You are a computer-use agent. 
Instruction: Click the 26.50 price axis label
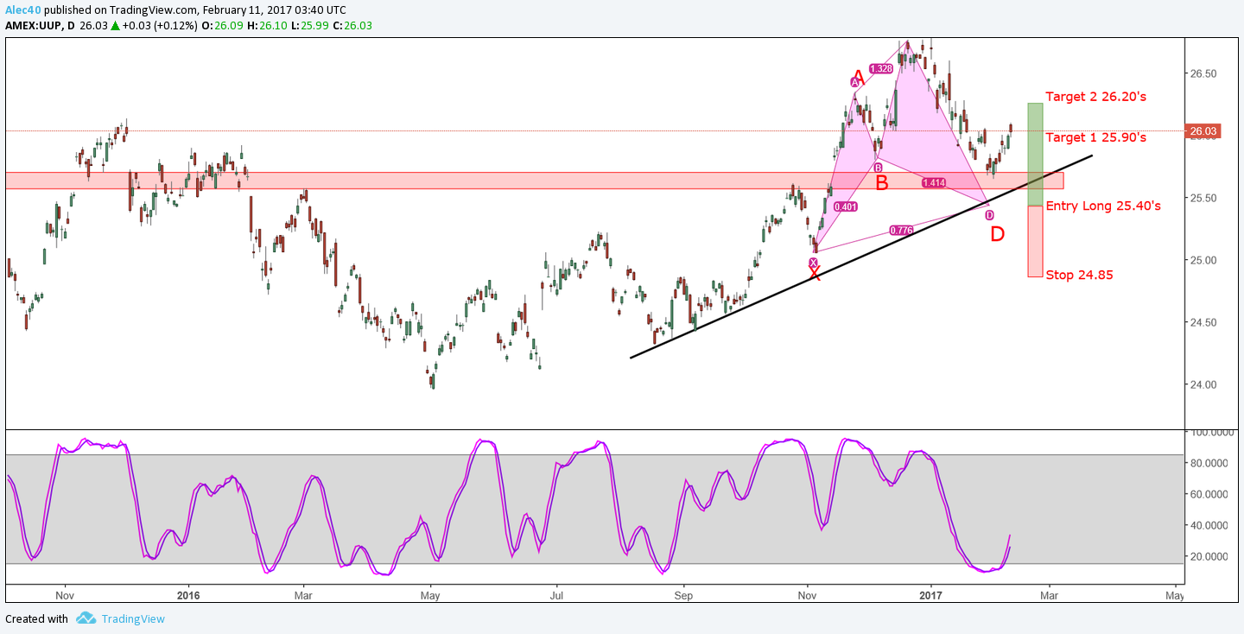coord(1202,74)
